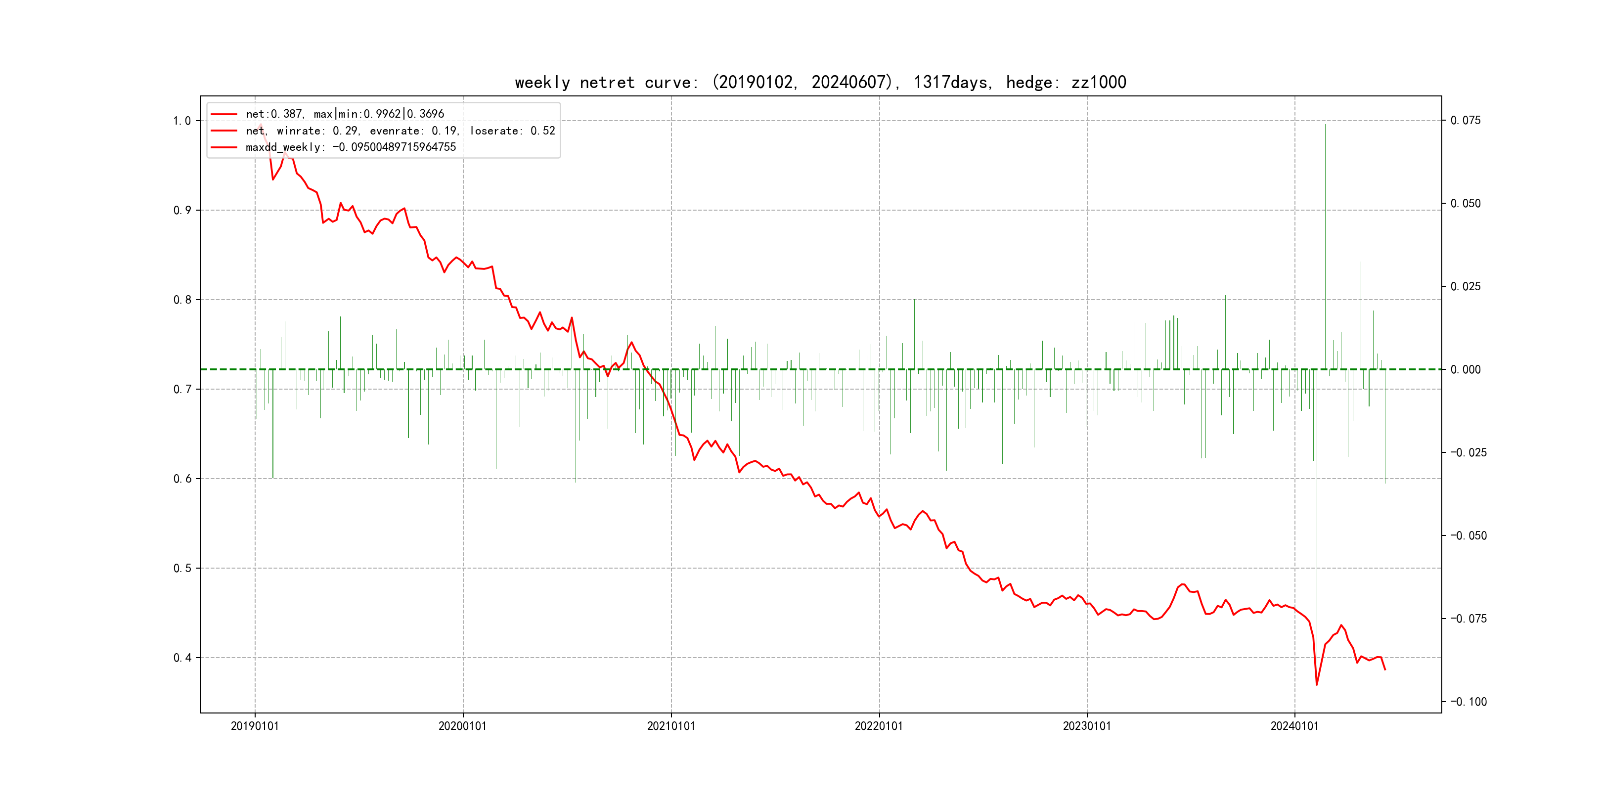Click the left y-axis tick label 0.7
Image resolution: width=1602 pixels, height=801 pixels.
click(181, 389)
